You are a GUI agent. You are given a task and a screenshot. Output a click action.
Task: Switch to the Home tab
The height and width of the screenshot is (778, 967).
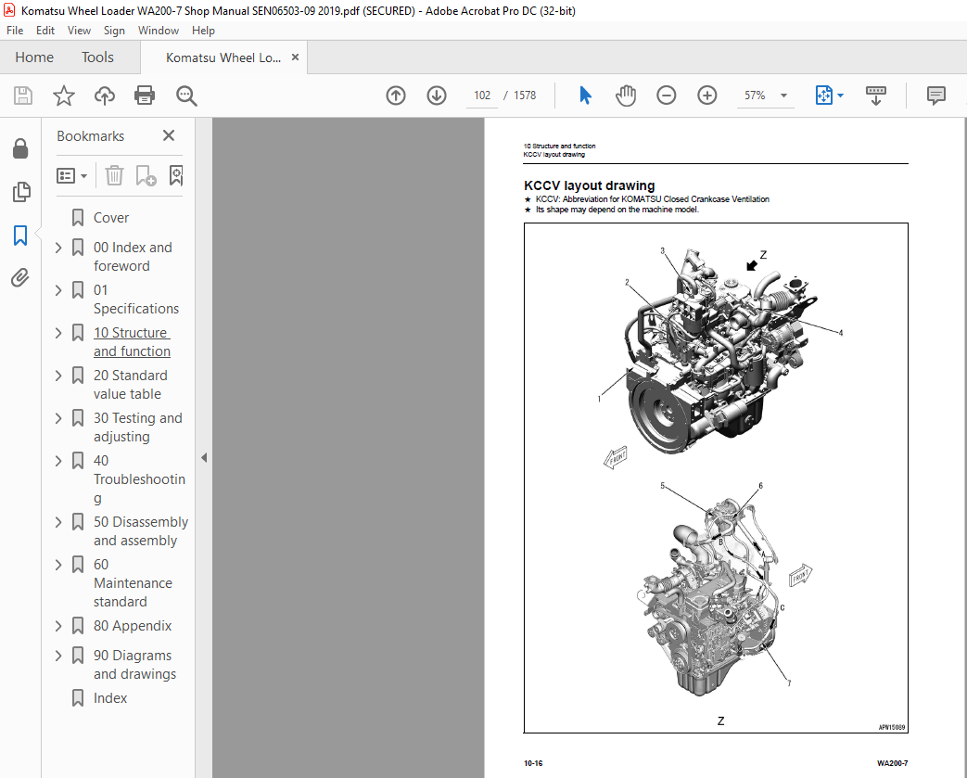click(34, 57)
